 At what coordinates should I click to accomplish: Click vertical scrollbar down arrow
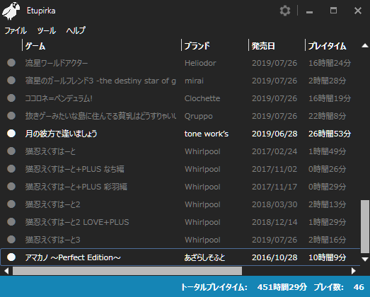click(x=365, y=260)
